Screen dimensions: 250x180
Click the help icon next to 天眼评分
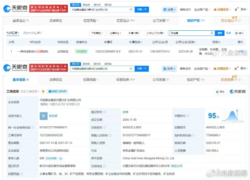[188, 116]
